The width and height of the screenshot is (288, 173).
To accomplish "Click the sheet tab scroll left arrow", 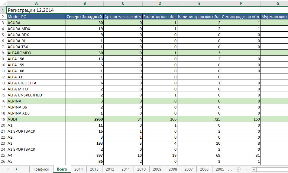I will click(8, 169).
